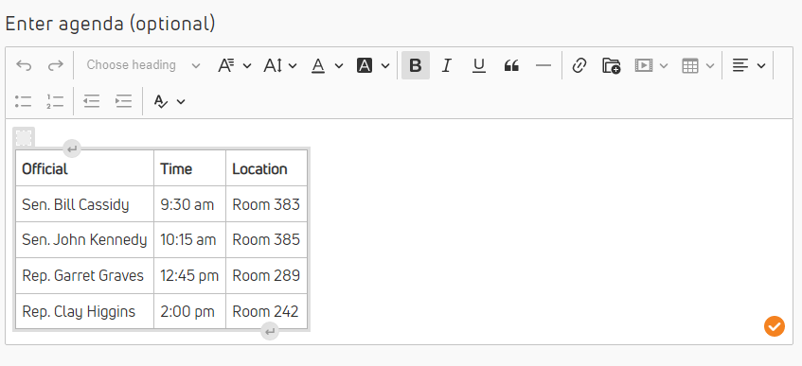Click the Rep. Garret Graves cell
The image size is (802, 366).
[84, 275]
